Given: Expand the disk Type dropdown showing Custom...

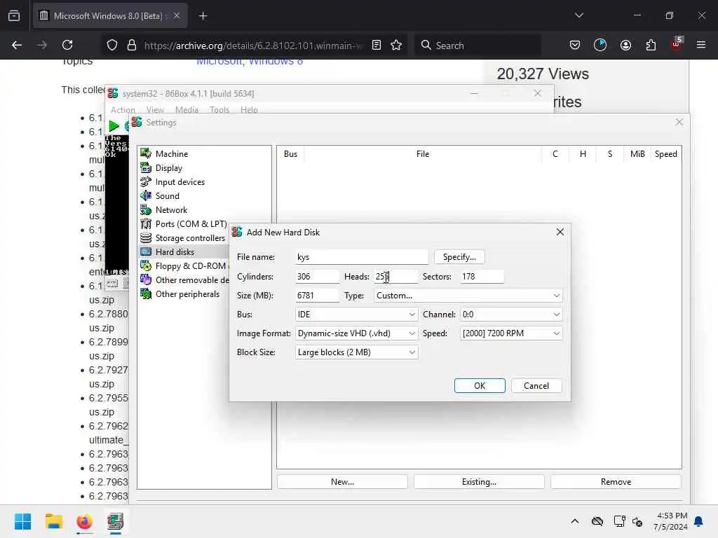Looking at the screenshot, I should [468, 296].
